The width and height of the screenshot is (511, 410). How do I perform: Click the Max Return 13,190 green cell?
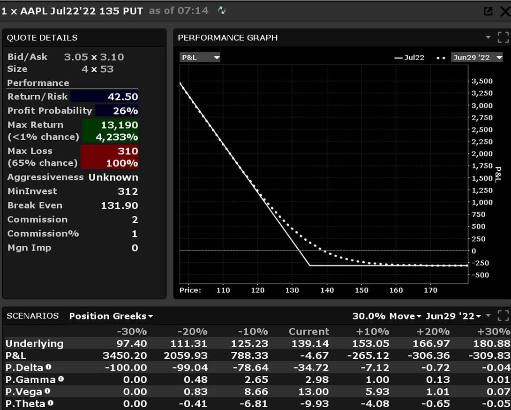tap(111, 125)
